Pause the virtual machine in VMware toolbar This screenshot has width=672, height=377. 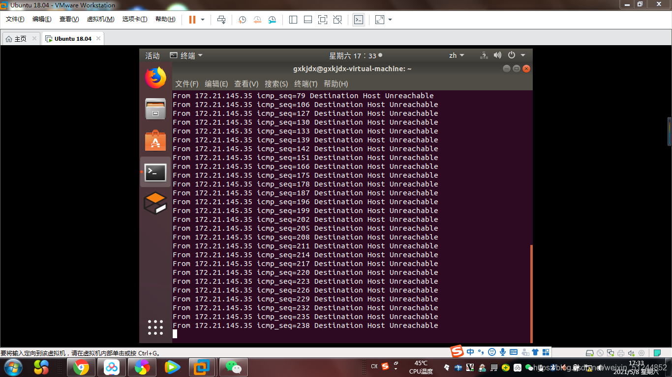pos(192,20)
